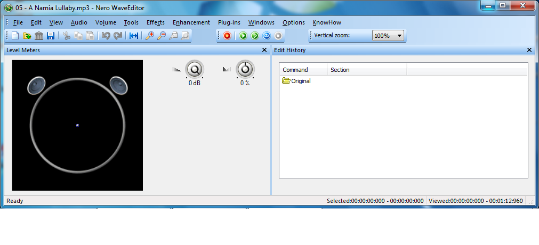Open the Enhancement menu
The image size is (539, 245).
point(191,23)
